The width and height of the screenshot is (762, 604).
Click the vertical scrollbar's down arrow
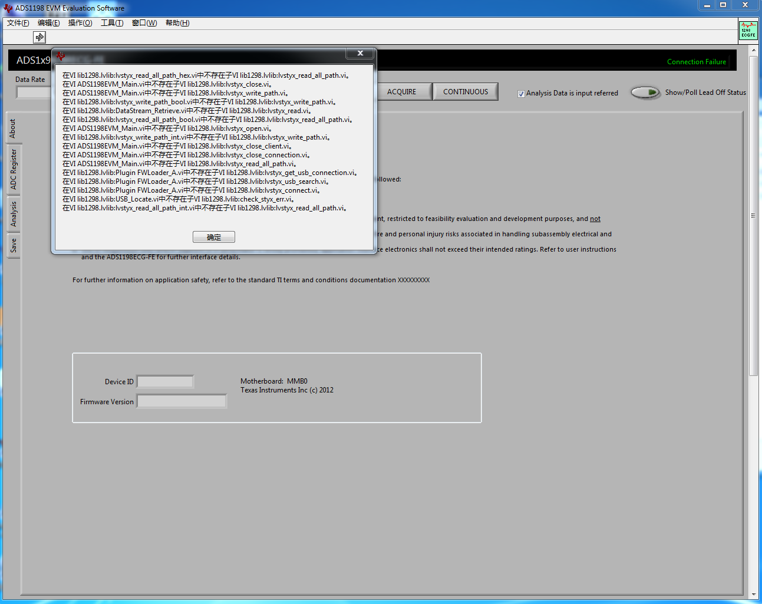[x=754, y=595]
